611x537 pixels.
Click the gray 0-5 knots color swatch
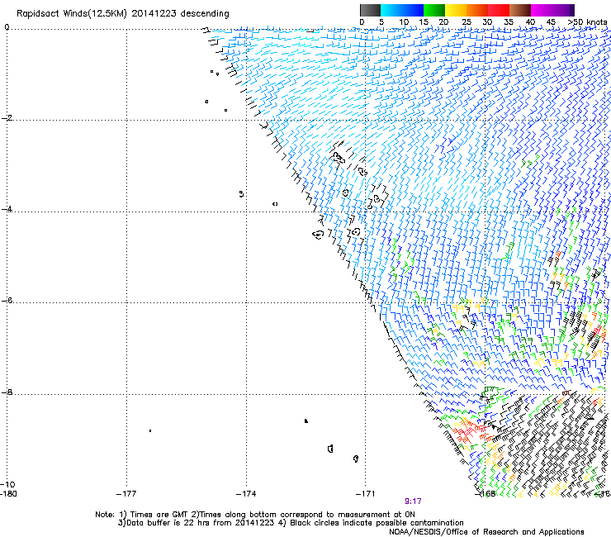point(370,10)
